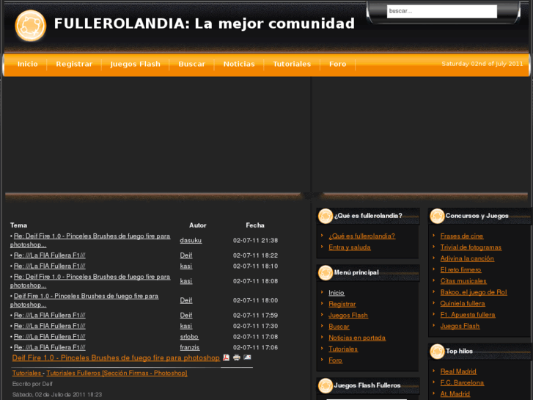Open the FIA Fullera reply by srlobo
The image size is (533, 400).
tap(50, 337)
